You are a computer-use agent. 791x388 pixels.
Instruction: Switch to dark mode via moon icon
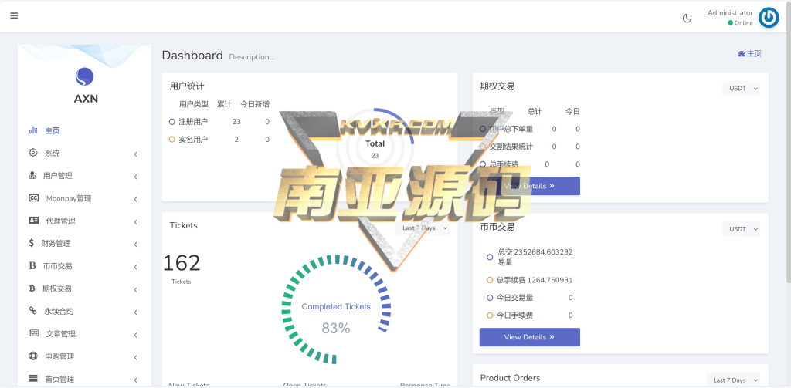687,19
